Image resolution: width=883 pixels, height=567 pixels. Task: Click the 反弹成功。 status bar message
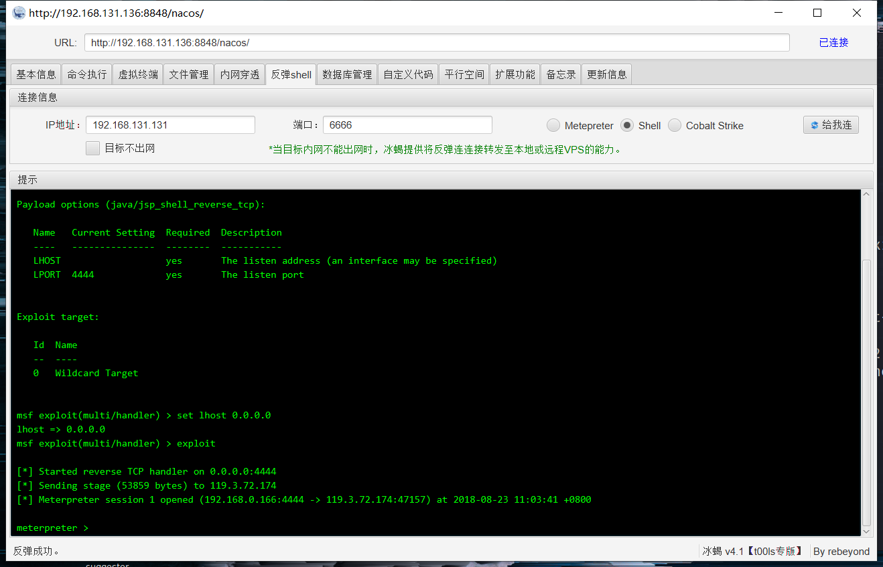(x=37, y=552)
